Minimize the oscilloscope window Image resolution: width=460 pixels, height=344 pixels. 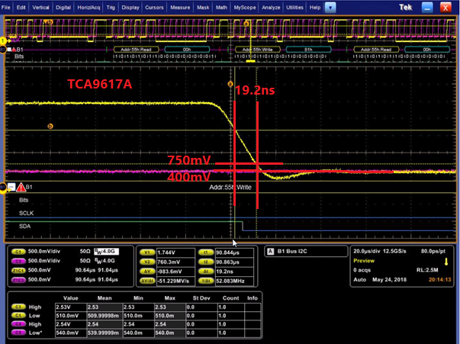pyautogui.click(x=427, y=8)
